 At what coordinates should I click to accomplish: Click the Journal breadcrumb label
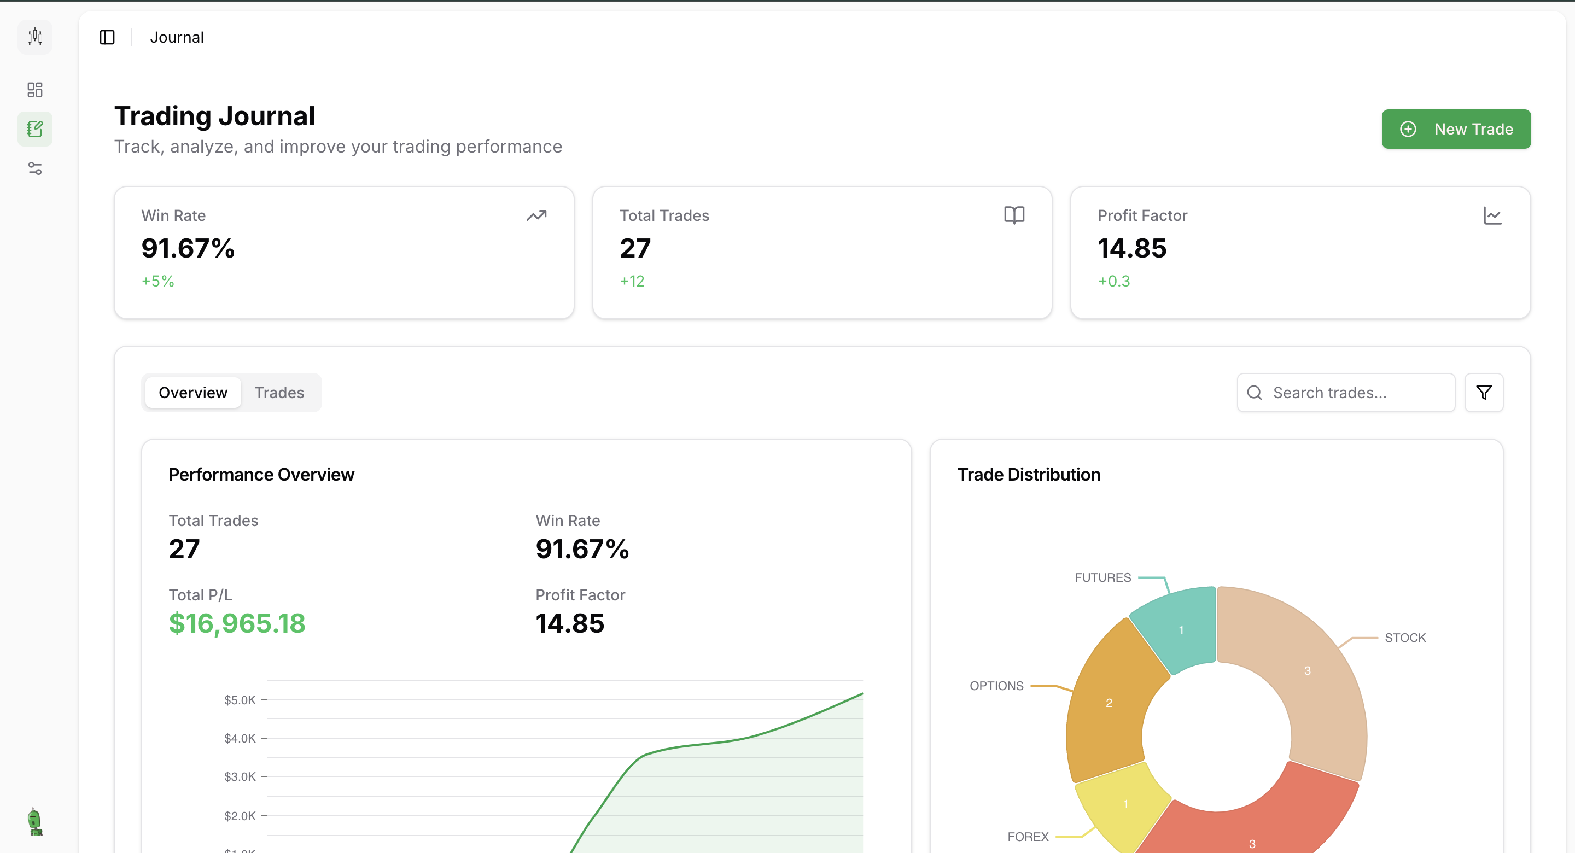tap(177, 37)
